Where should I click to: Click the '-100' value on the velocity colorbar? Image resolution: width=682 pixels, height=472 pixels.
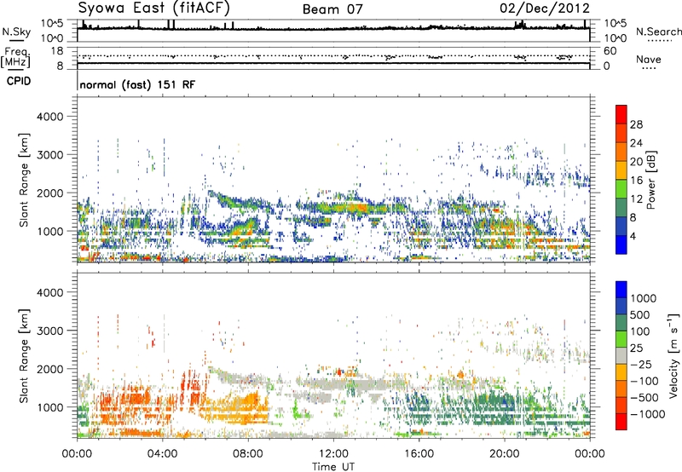coord(644,381)
